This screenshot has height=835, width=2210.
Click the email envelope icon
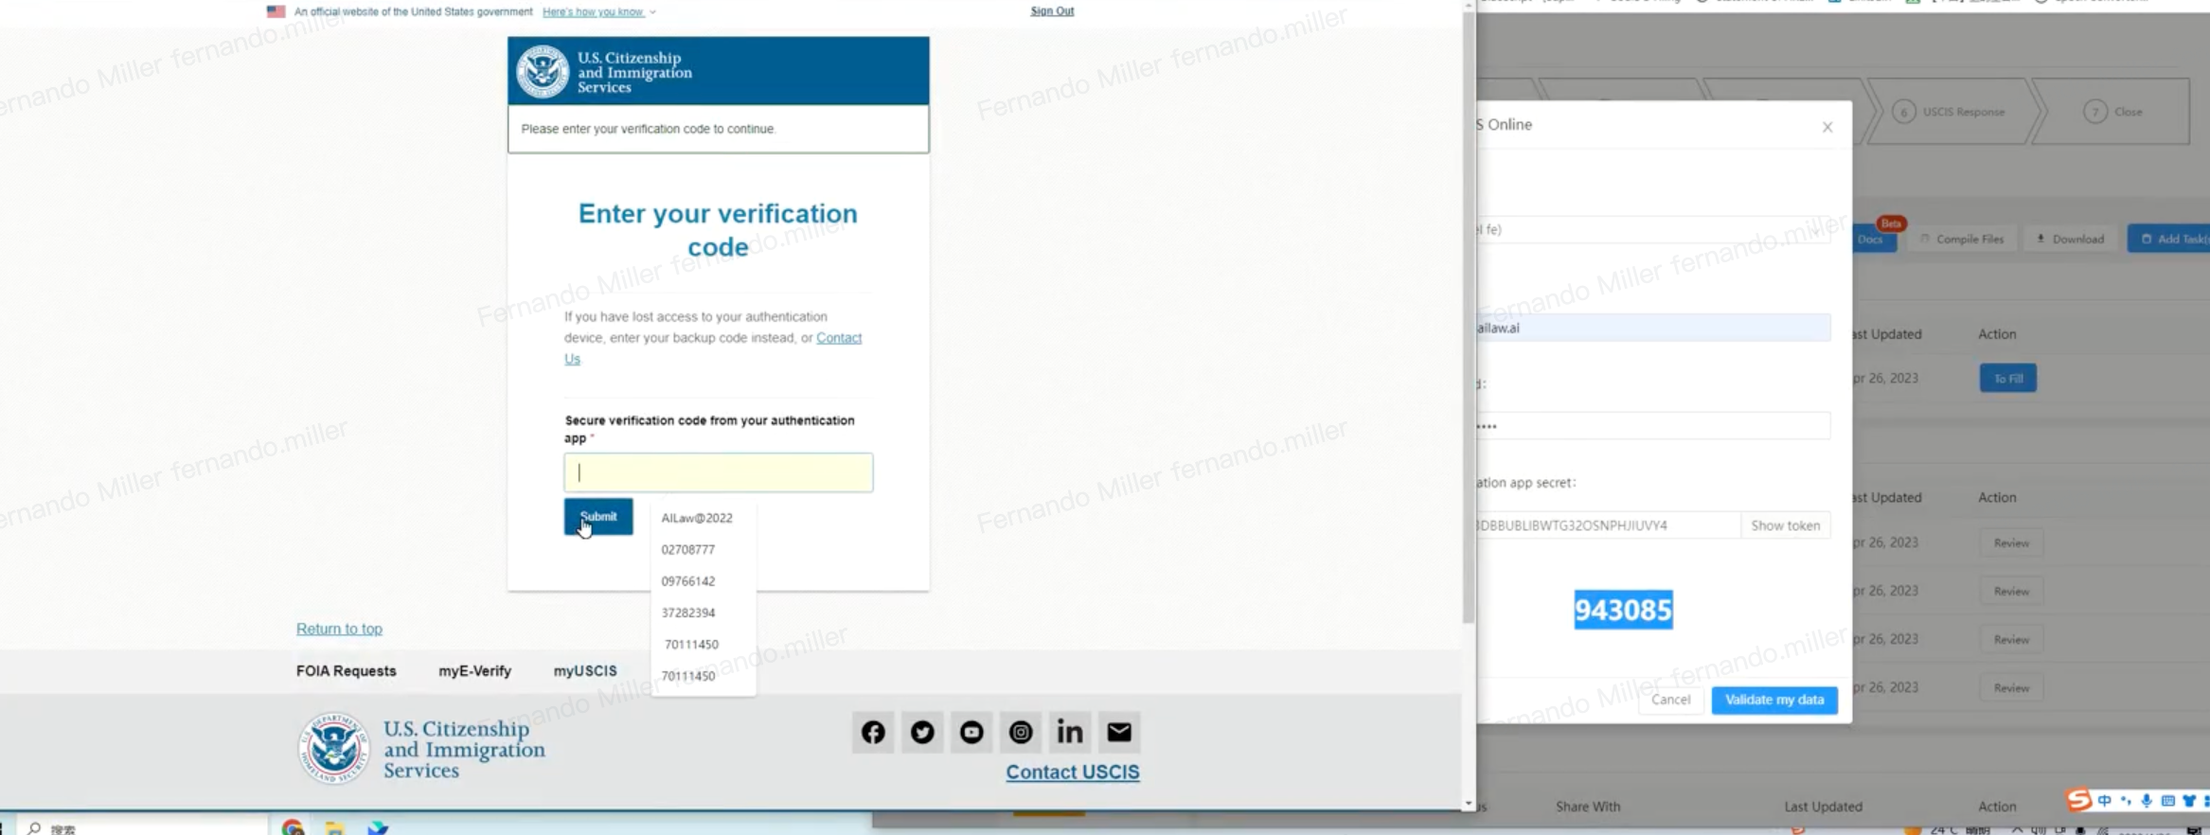[1118, 732]
